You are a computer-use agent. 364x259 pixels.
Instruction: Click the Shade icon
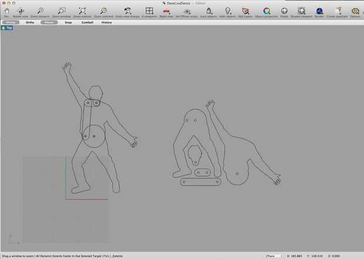click(284, 11)
